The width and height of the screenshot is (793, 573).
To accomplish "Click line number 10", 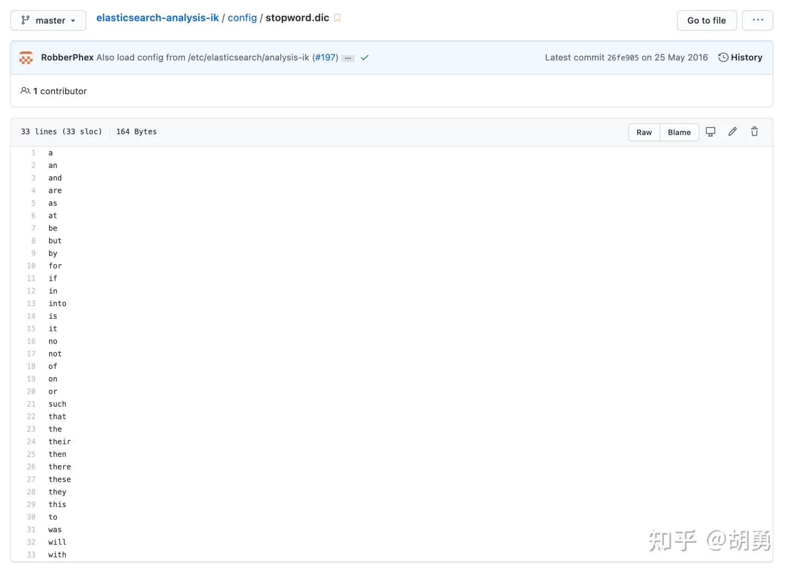I will point(31,266).
